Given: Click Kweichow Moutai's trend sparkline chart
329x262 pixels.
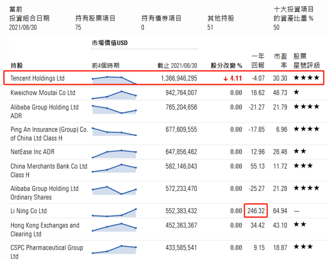Looking at the screenshot, I should (x=114, y=94).
